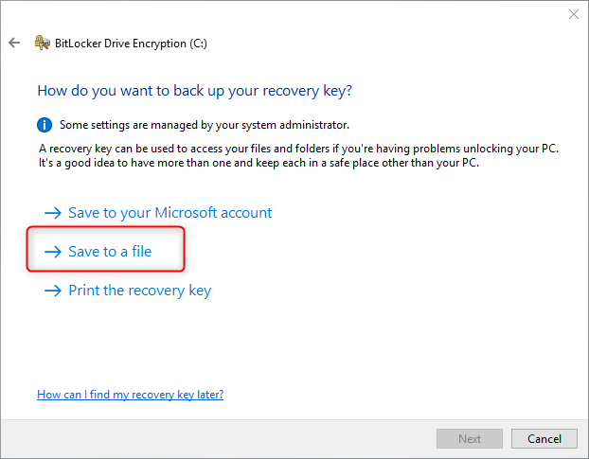Click the arrow icon beside Print the recovery key

point(53,291)
